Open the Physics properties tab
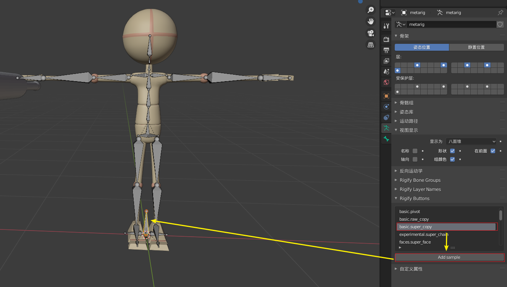507x287 pixels. coord(386,106)
